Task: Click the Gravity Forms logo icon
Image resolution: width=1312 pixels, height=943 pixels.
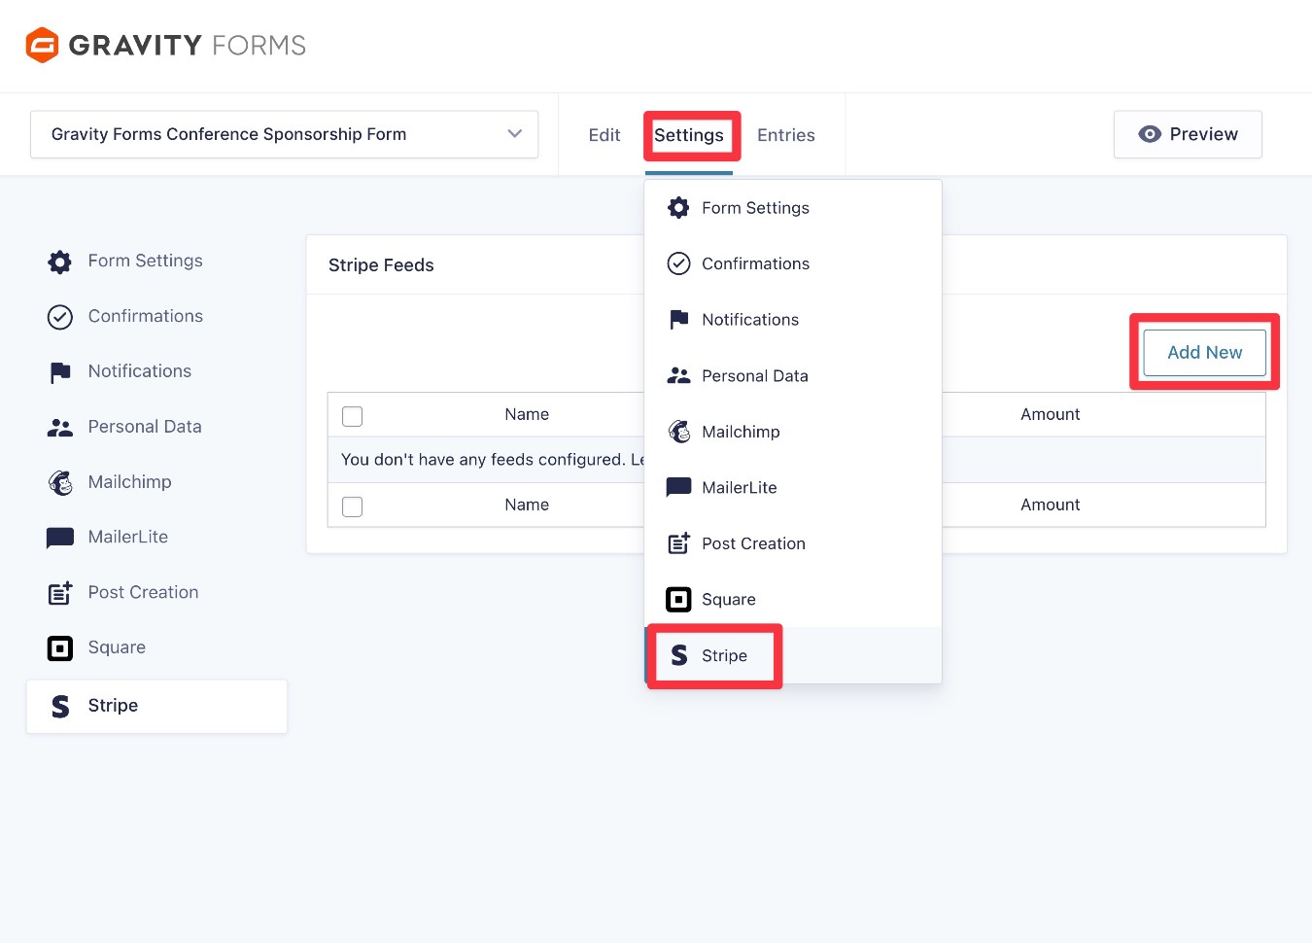Action: (x=41, y=45)
